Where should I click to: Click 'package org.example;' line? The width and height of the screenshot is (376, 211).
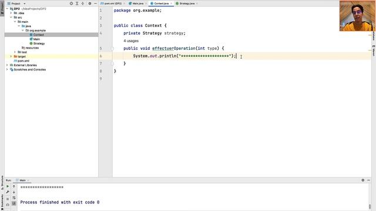[x=137, y=11]
